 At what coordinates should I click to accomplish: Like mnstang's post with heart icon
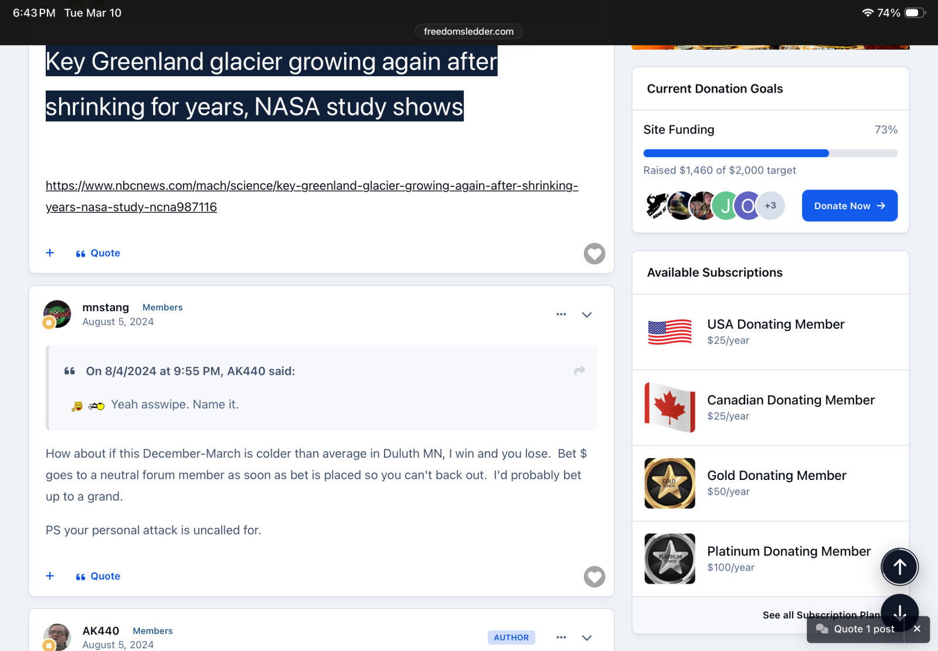(x=594, y=577)
